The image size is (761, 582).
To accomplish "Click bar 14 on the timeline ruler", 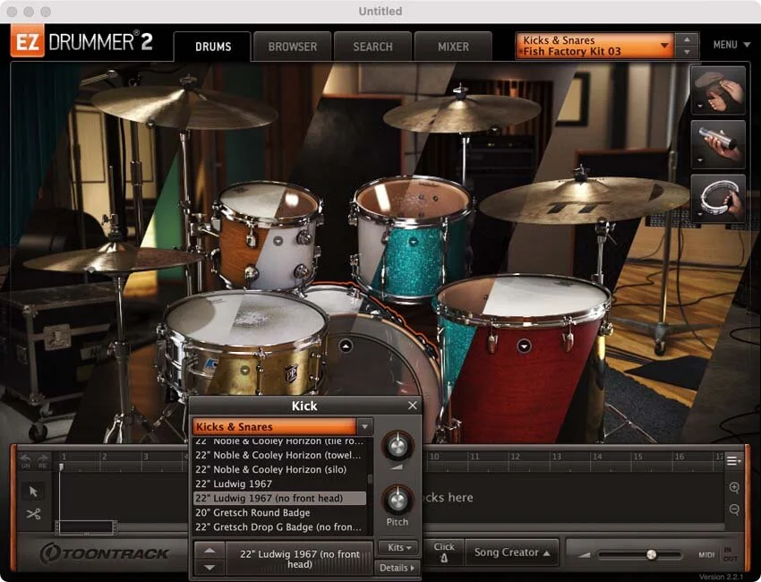I will coord(598,457).
